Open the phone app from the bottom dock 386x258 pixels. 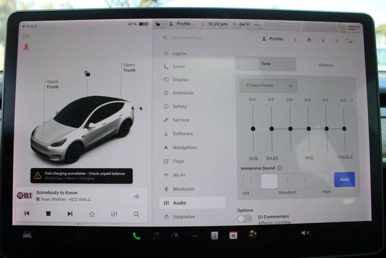[135, 235]
